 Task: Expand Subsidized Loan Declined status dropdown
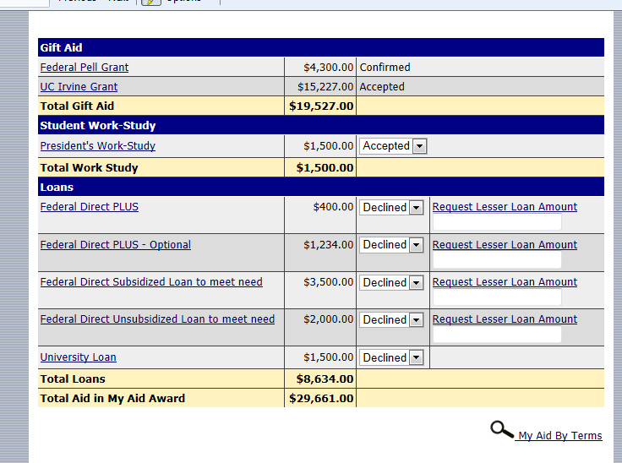[x=391, y=282]
